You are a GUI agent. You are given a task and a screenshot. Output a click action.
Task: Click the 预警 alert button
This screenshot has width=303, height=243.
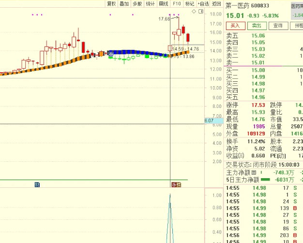point(297,26)
